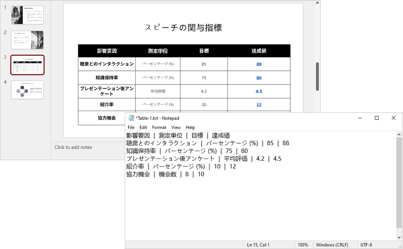This screenshot has width=403, height=249.
Task: Click the target value 85 in table
Action: [204, 64]
